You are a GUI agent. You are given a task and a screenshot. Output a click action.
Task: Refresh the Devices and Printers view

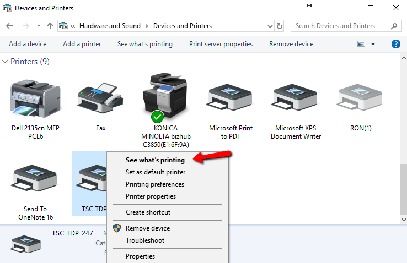(x=279, y=26)
